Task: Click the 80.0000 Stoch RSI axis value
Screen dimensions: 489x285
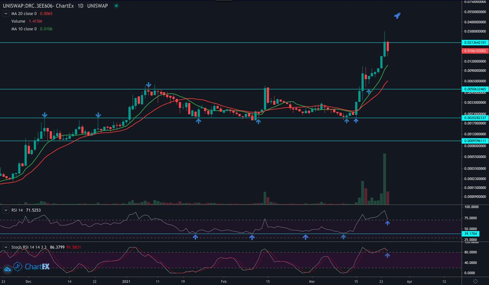Action: click(471, 252)
